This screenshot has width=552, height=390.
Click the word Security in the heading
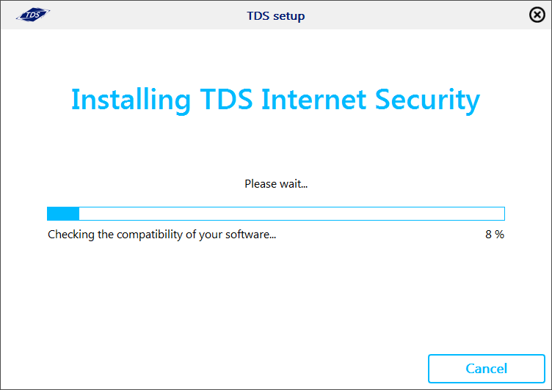pos(427,100)
